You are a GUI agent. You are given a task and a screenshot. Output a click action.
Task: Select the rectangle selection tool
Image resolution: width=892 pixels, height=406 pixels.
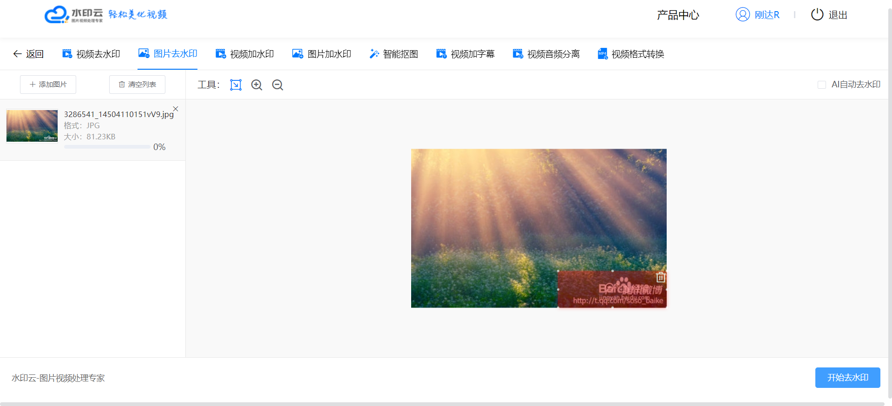236,85
